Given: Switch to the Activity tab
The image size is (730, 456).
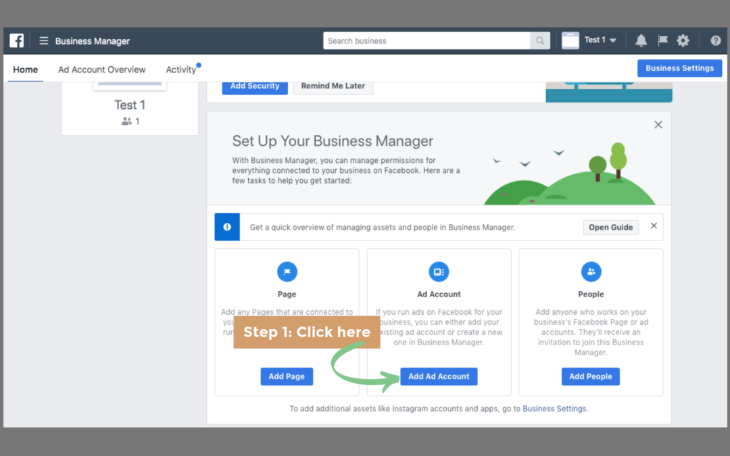Looking at the screenshot, I should click(x=181, y=69).
